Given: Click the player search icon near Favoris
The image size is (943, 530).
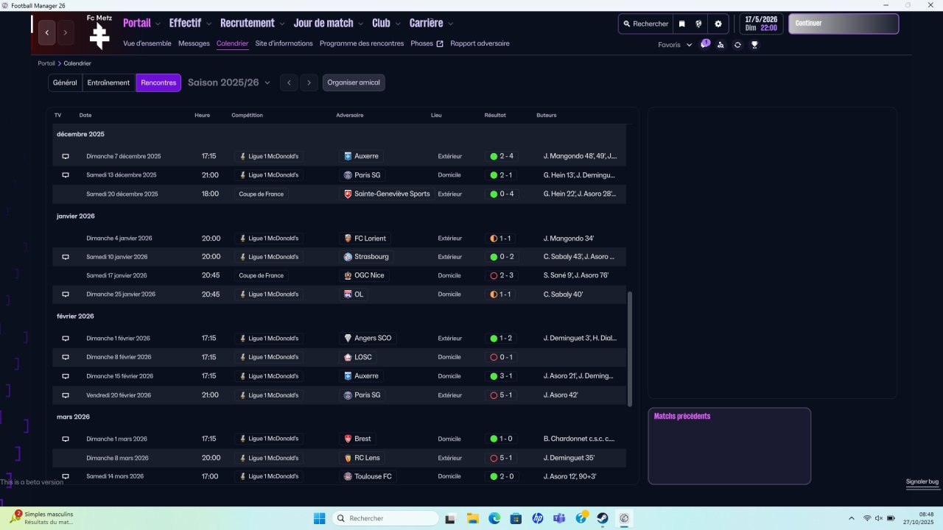Looking at the screenshot, I should (x=721, y=45).
